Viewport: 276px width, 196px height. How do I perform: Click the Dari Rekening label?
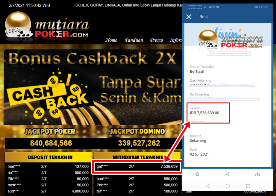point(201,80)
